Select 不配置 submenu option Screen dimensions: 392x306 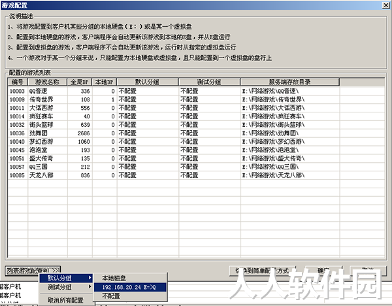click(x=130, y=296)
